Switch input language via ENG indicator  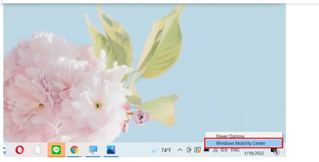coord(235,150)
